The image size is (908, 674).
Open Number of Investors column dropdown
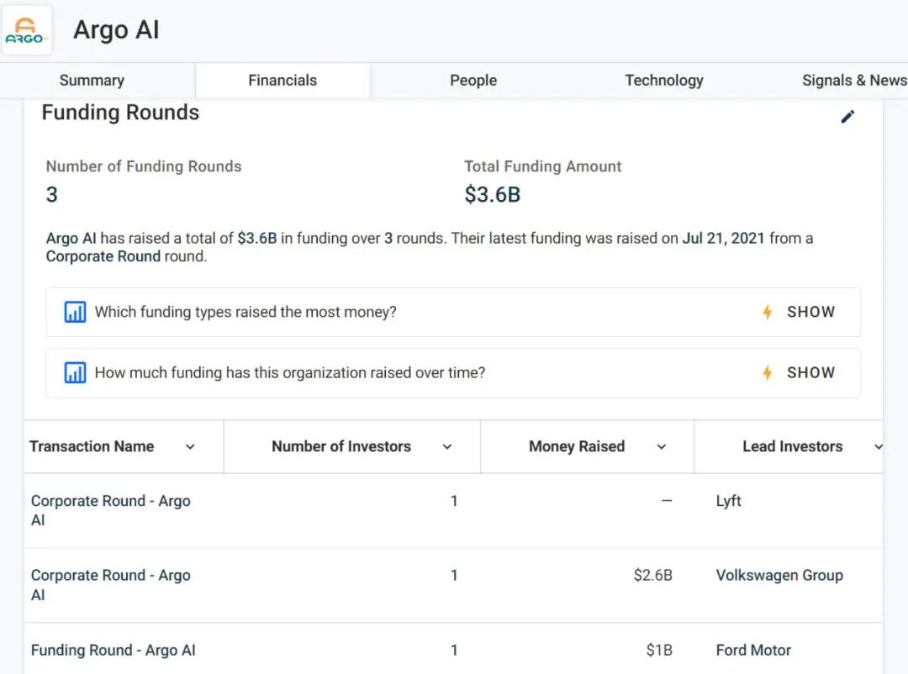pos(447,447)
